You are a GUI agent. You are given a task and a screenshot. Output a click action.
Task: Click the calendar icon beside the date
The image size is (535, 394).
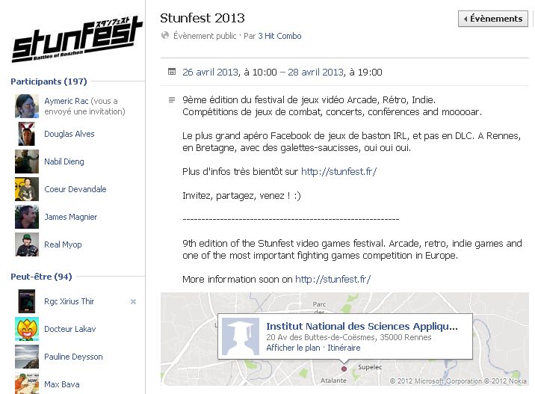[x=172, y=72]
